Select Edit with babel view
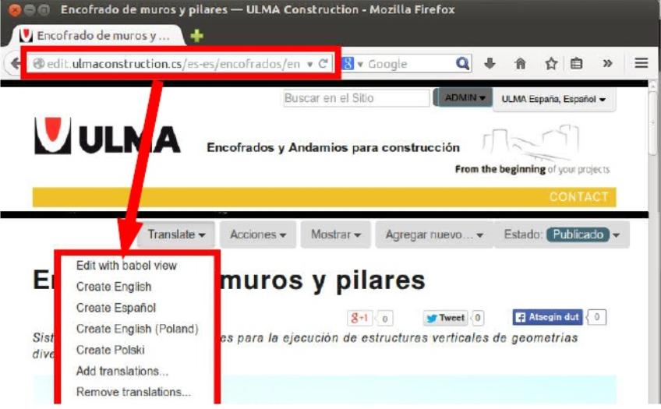661x409 pixels. point(126,266)
